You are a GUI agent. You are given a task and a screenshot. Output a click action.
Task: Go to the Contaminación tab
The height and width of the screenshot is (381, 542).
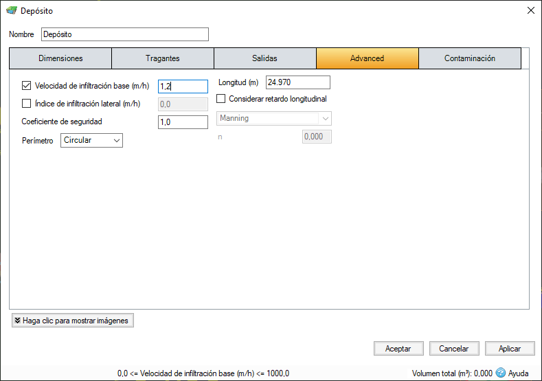[469, 58]
